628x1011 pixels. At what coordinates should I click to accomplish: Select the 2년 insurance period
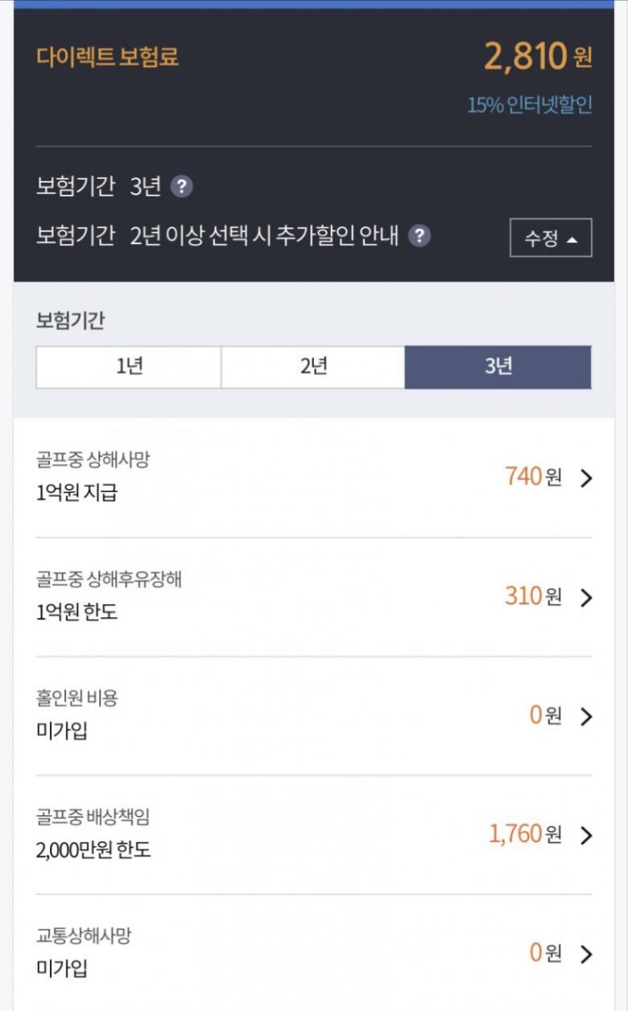[x=313, y=367]
